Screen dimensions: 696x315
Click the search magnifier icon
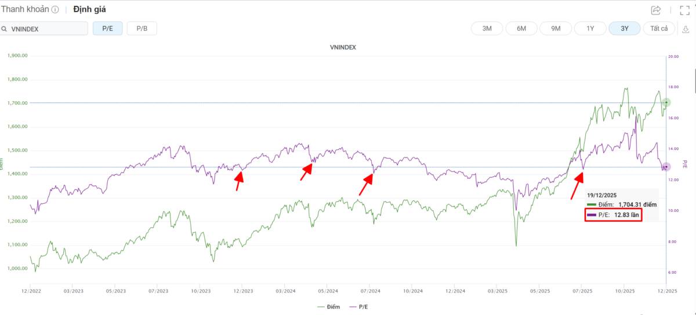(x=4, y=29)
